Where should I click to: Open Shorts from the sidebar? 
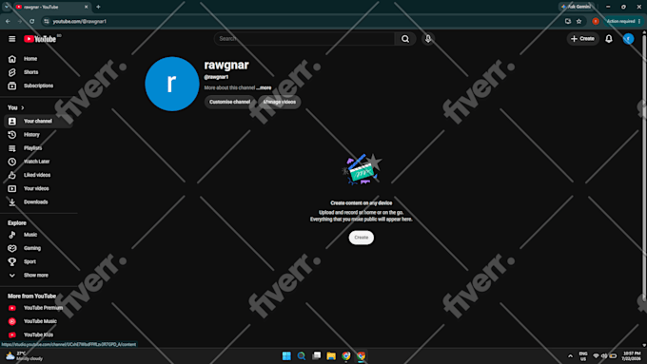(39, 72)
